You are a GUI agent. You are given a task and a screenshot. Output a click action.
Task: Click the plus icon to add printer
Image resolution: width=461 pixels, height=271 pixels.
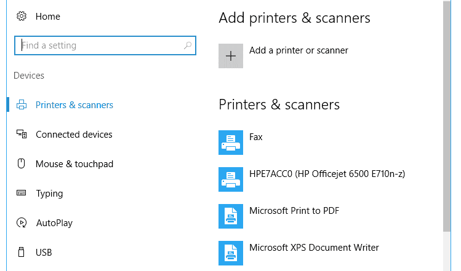[231, 56]
